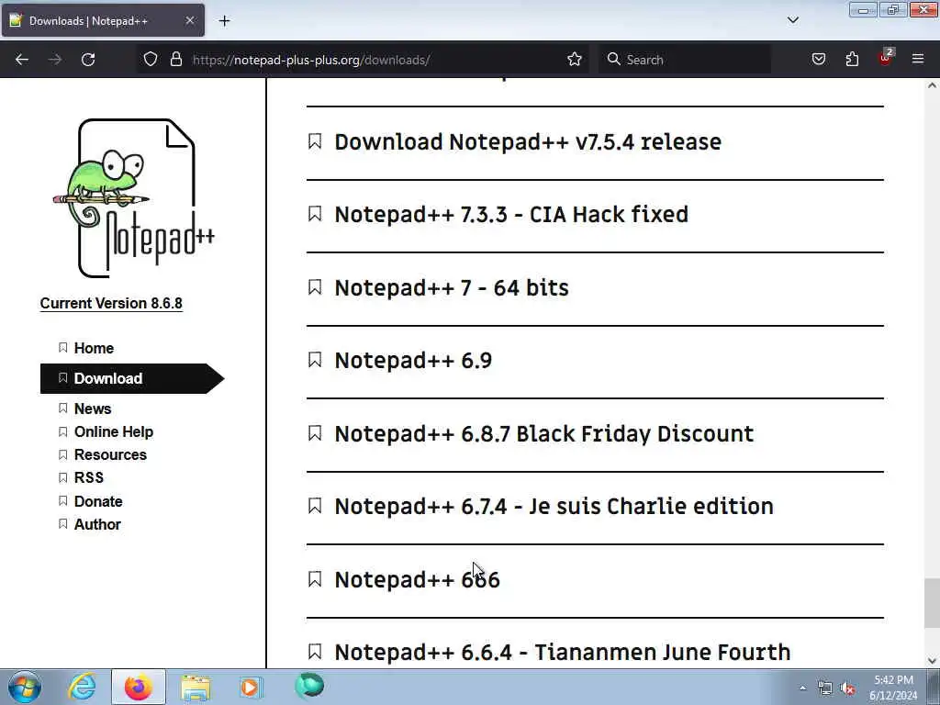Click bookmark icon beside 7.3.3 entry

click(x=315, y=214)
